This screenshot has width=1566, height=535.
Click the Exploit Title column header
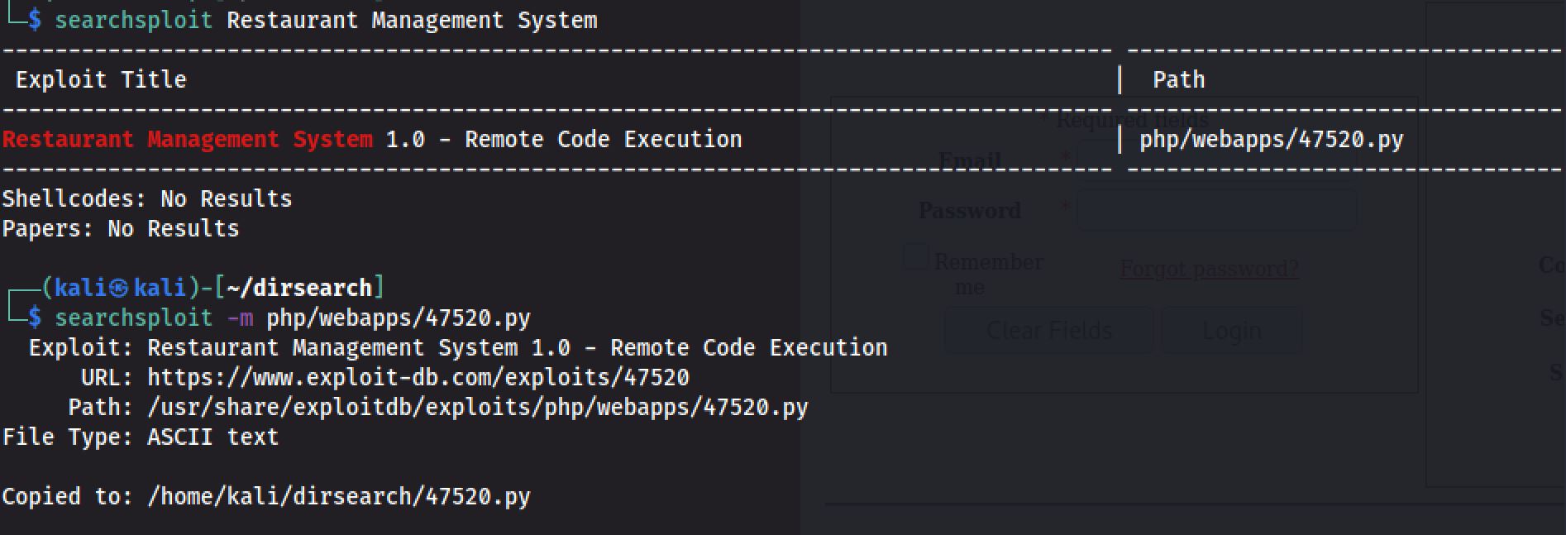point(101,80)
